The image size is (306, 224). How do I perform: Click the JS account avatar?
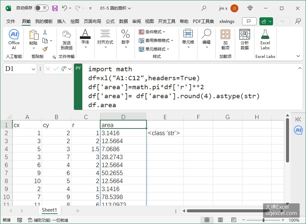(x=234, y=8)
